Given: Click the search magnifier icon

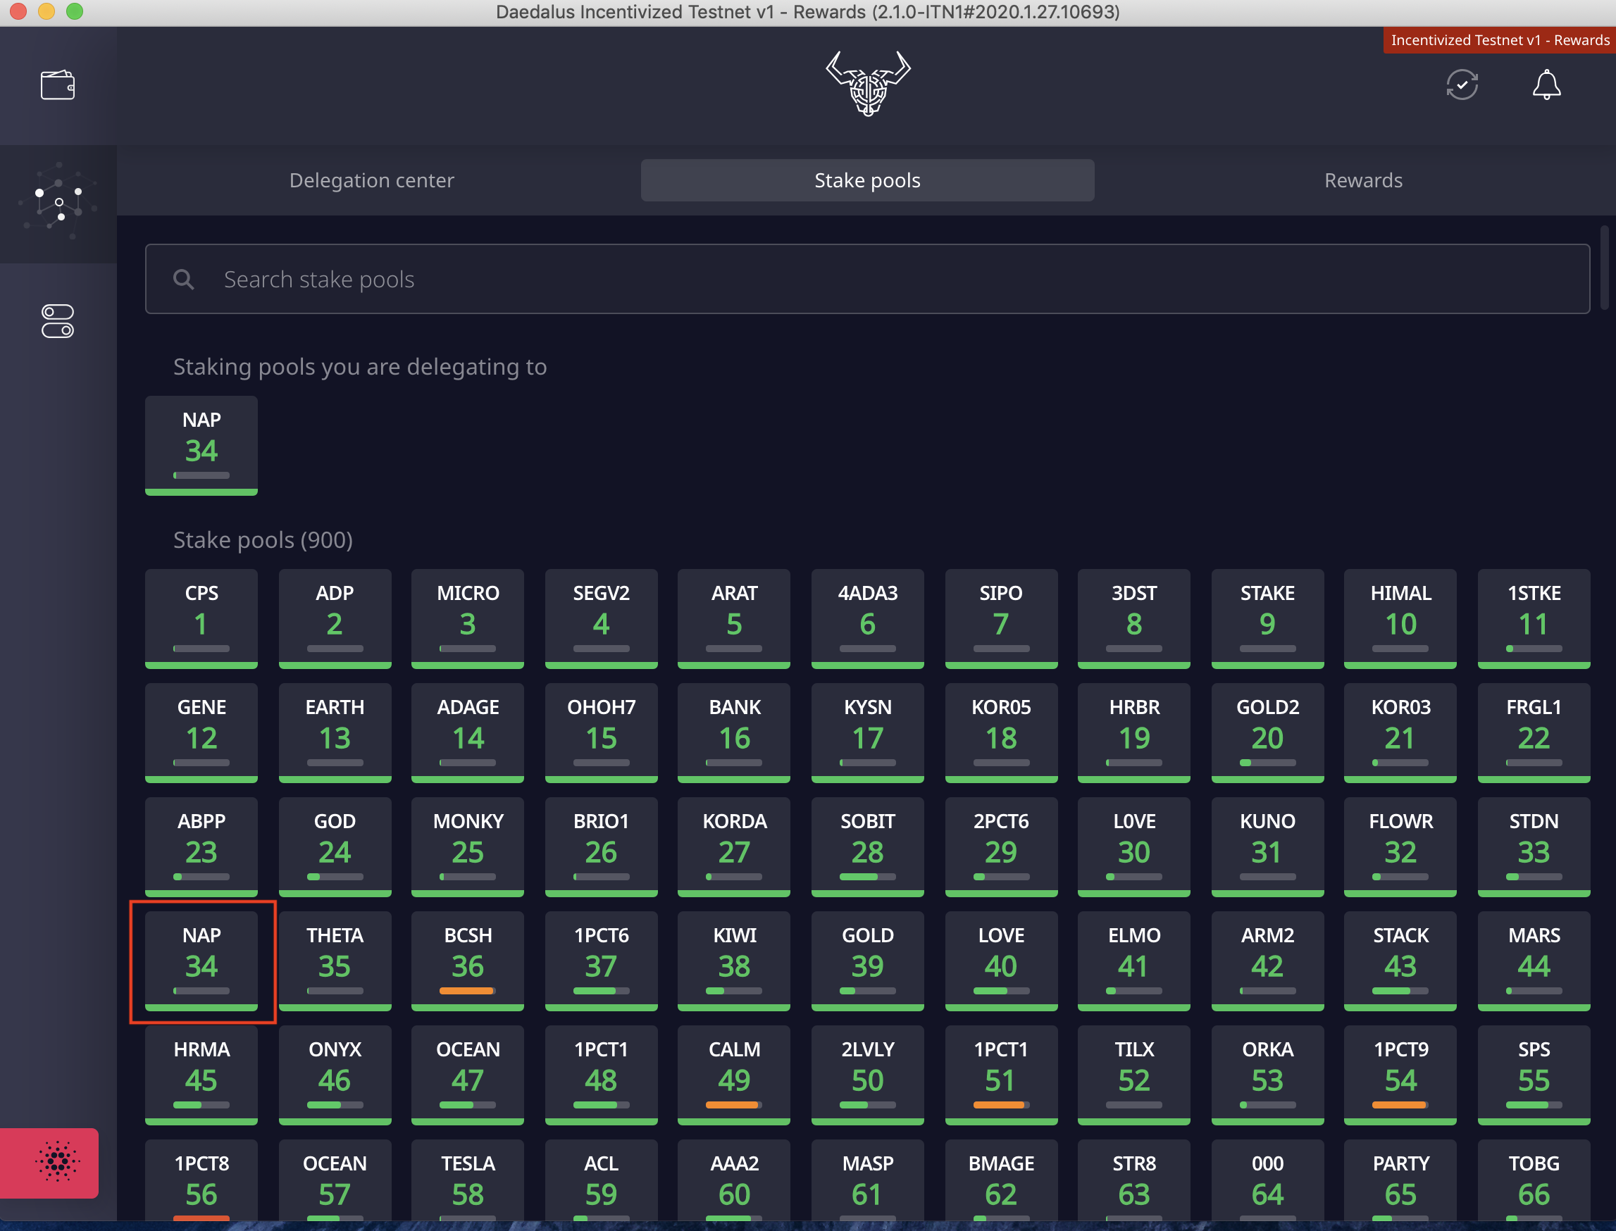Looking at the screenshot, I should coord(183,279).
